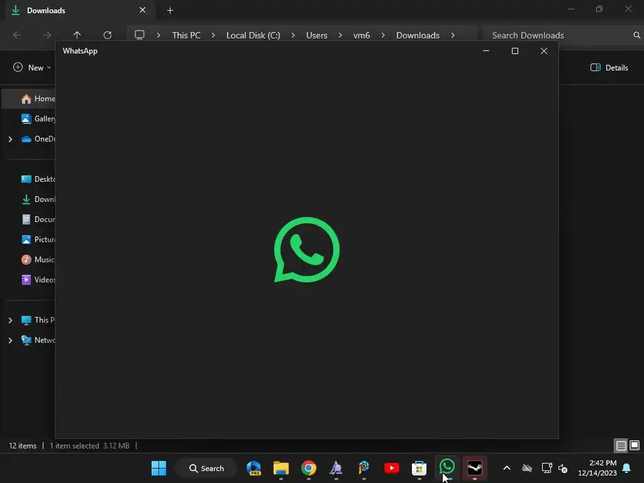
Task: Open the Steam taskbar icon
Action: pos(474,468)
